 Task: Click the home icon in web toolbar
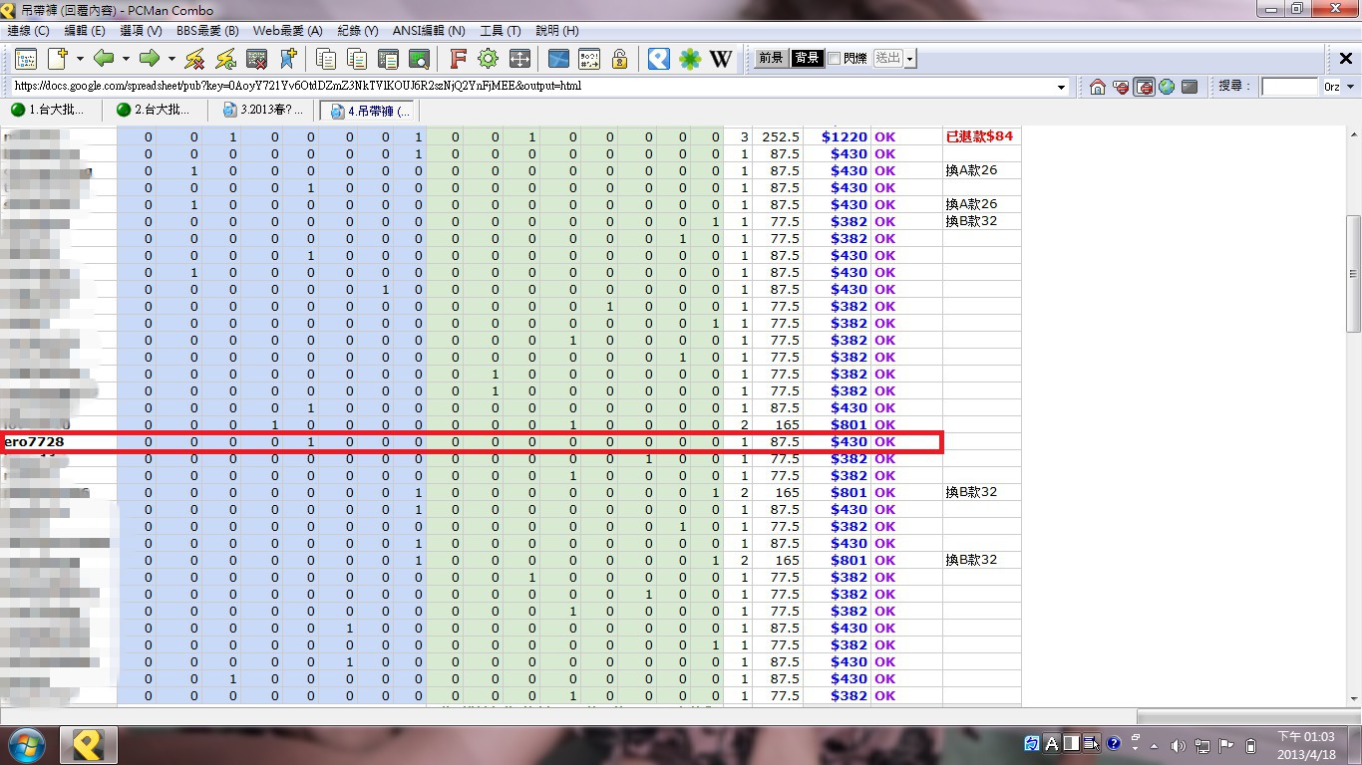click(1098, 88)
